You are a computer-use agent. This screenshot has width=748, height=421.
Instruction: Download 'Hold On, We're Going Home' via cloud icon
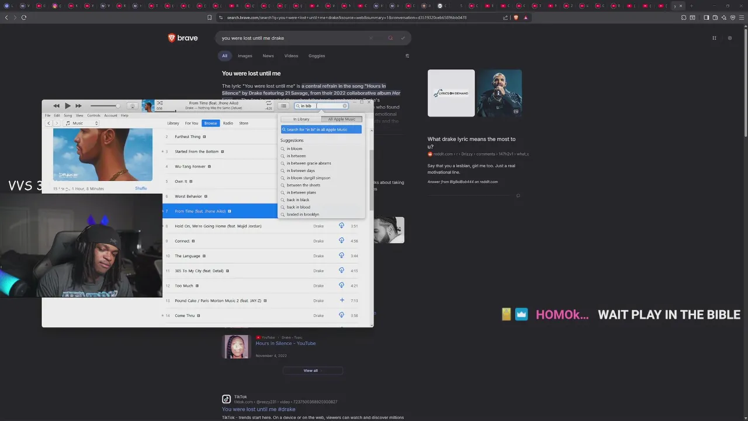coord(342,226)
